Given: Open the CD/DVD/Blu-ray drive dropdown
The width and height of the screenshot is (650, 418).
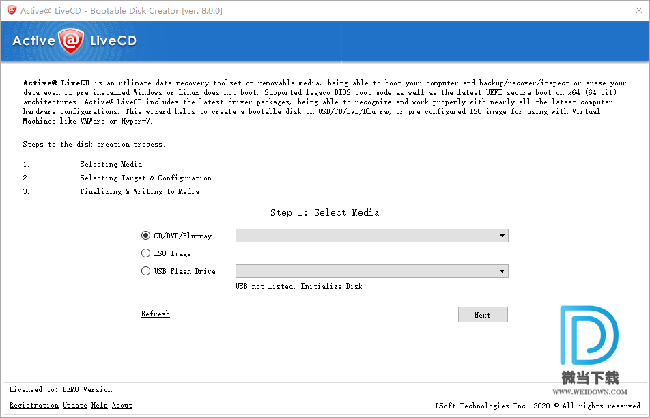Looking at the screenshot, I should click(x=372, y=236).
